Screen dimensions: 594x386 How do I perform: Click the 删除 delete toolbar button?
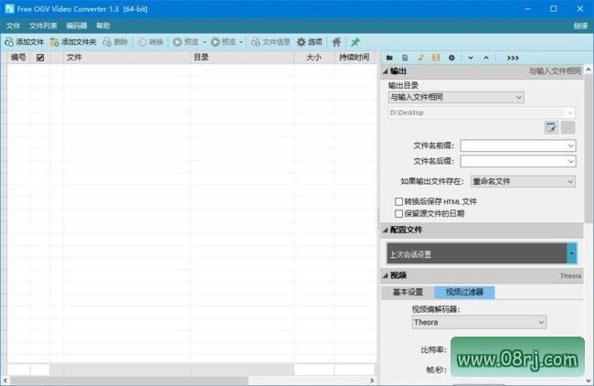(115, 42)
